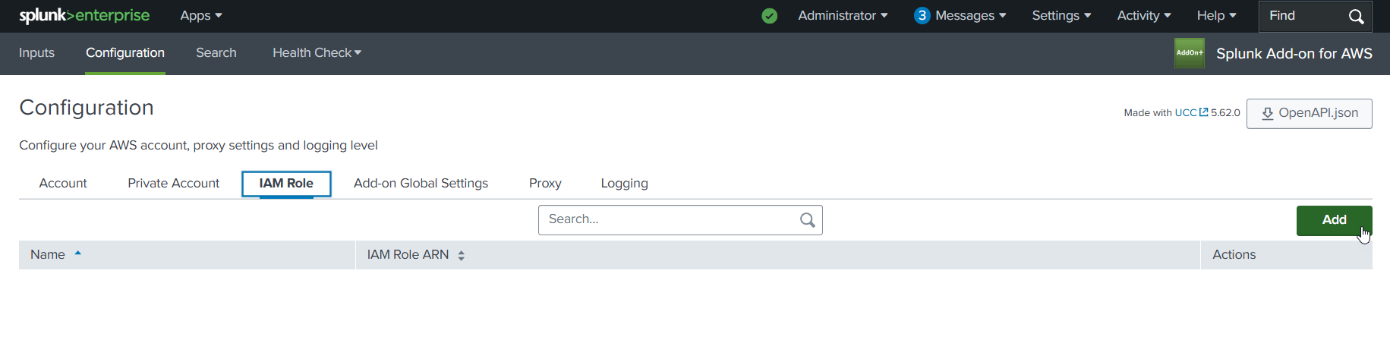Viewport: 1390px width, 340px height.
Task: Click the green Add button
Action: (x=1334, y=220)
